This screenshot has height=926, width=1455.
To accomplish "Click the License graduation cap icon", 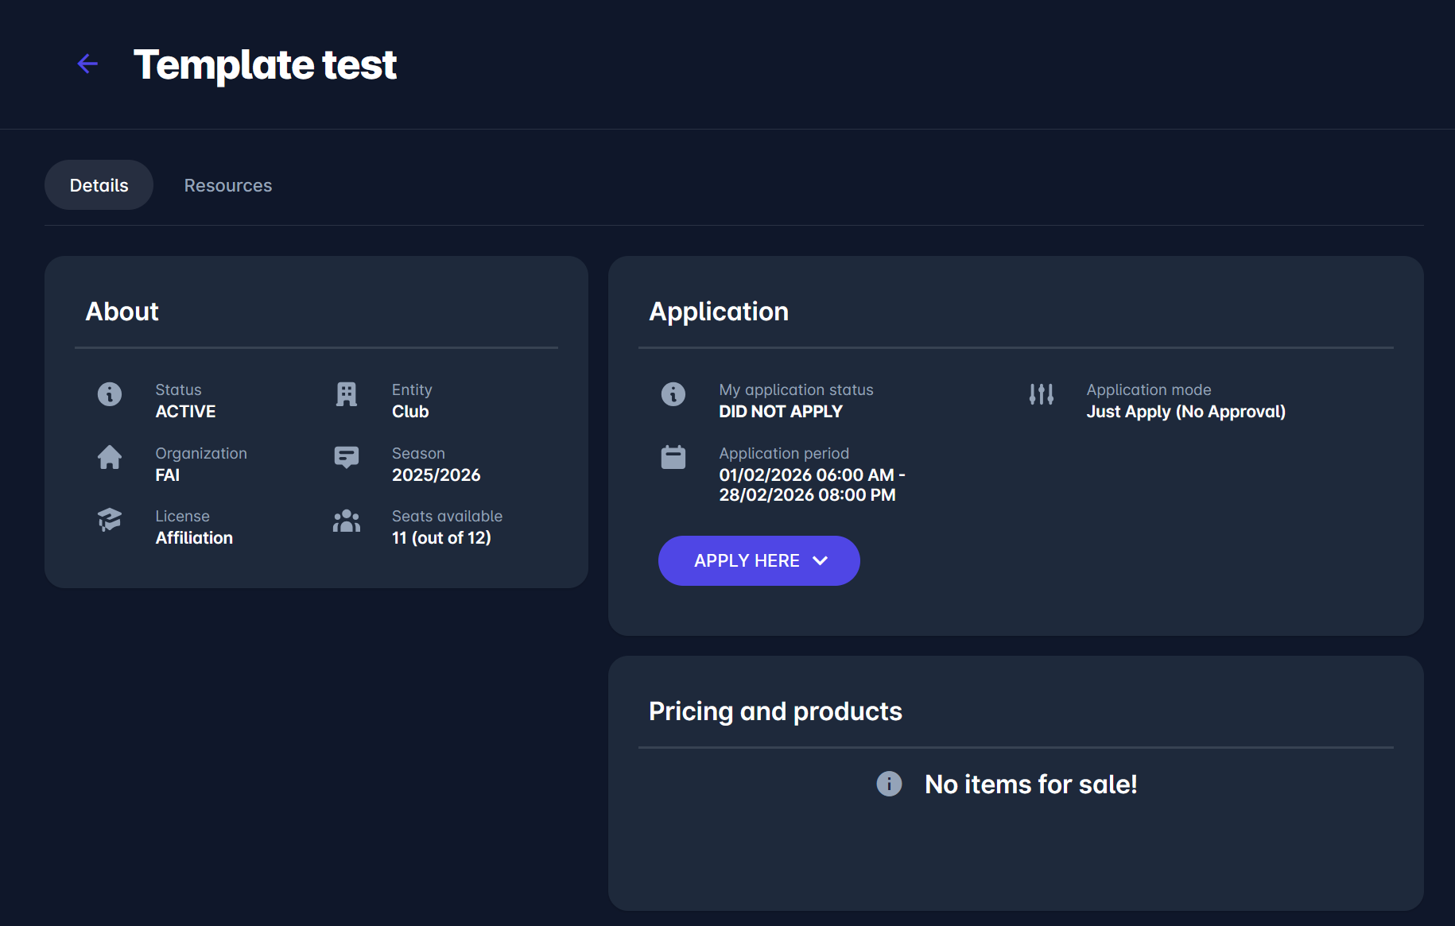I will [110, 520].
